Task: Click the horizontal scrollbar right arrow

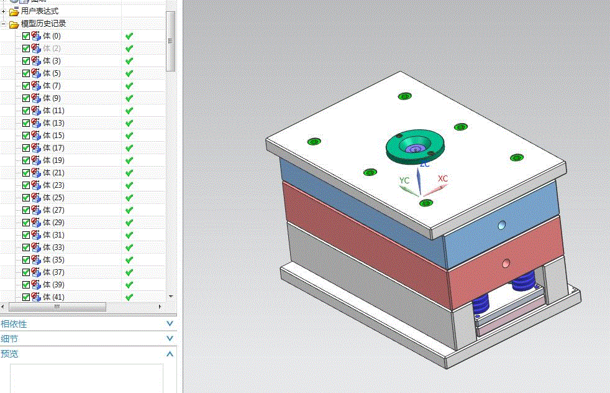Action: 160,307
